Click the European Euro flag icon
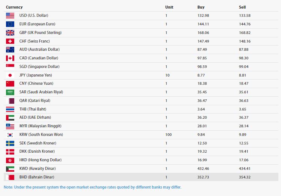 pyautogui.click(x=10, y=24)
